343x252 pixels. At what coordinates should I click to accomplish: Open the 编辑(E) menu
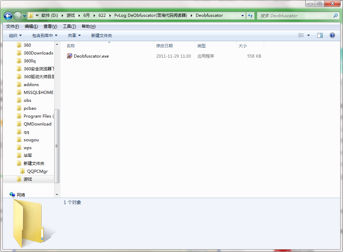pos(31,26)
